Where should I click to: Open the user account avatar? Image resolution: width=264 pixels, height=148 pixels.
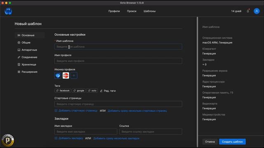257,11
